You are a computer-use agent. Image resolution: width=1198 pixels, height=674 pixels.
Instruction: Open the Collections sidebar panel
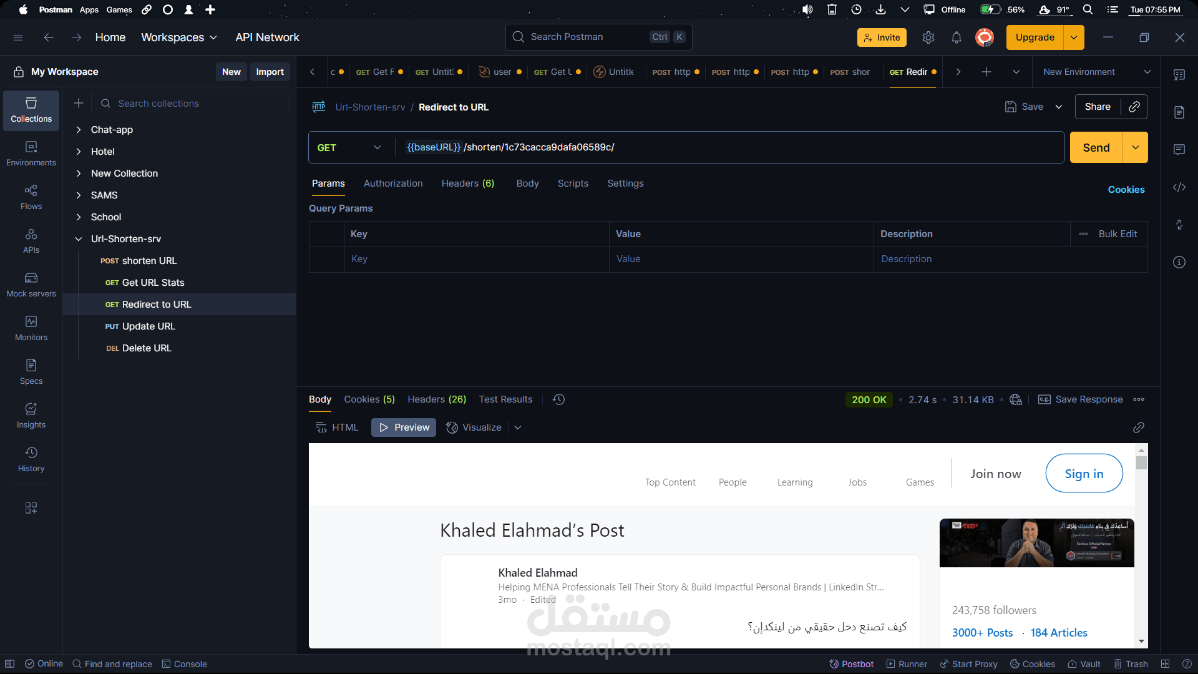[31, 110]
